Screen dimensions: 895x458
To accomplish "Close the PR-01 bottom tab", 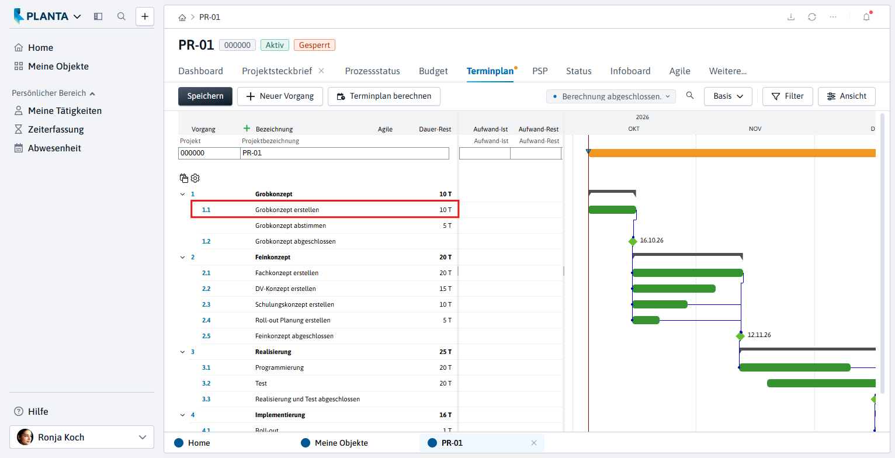I will (533, 443).
